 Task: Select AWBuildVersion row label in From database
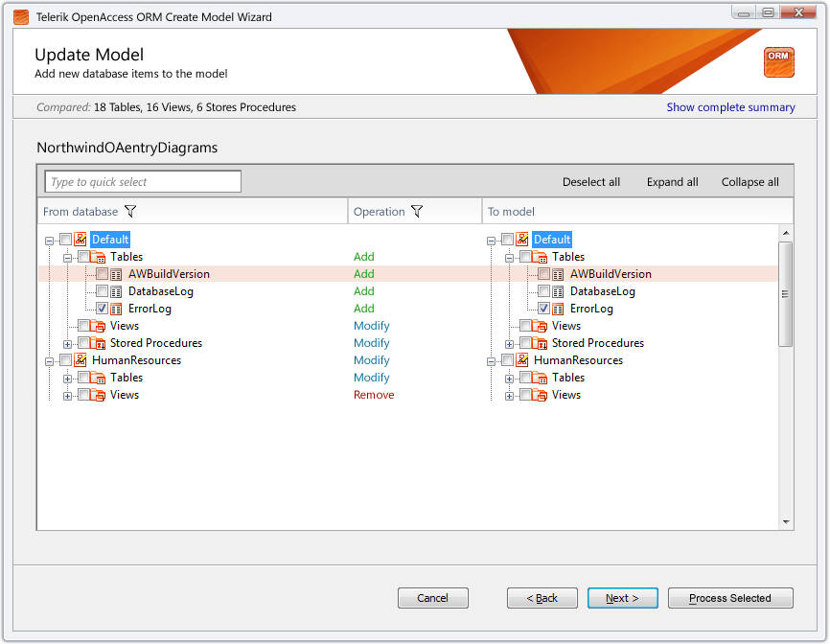[x=169, y=274]
